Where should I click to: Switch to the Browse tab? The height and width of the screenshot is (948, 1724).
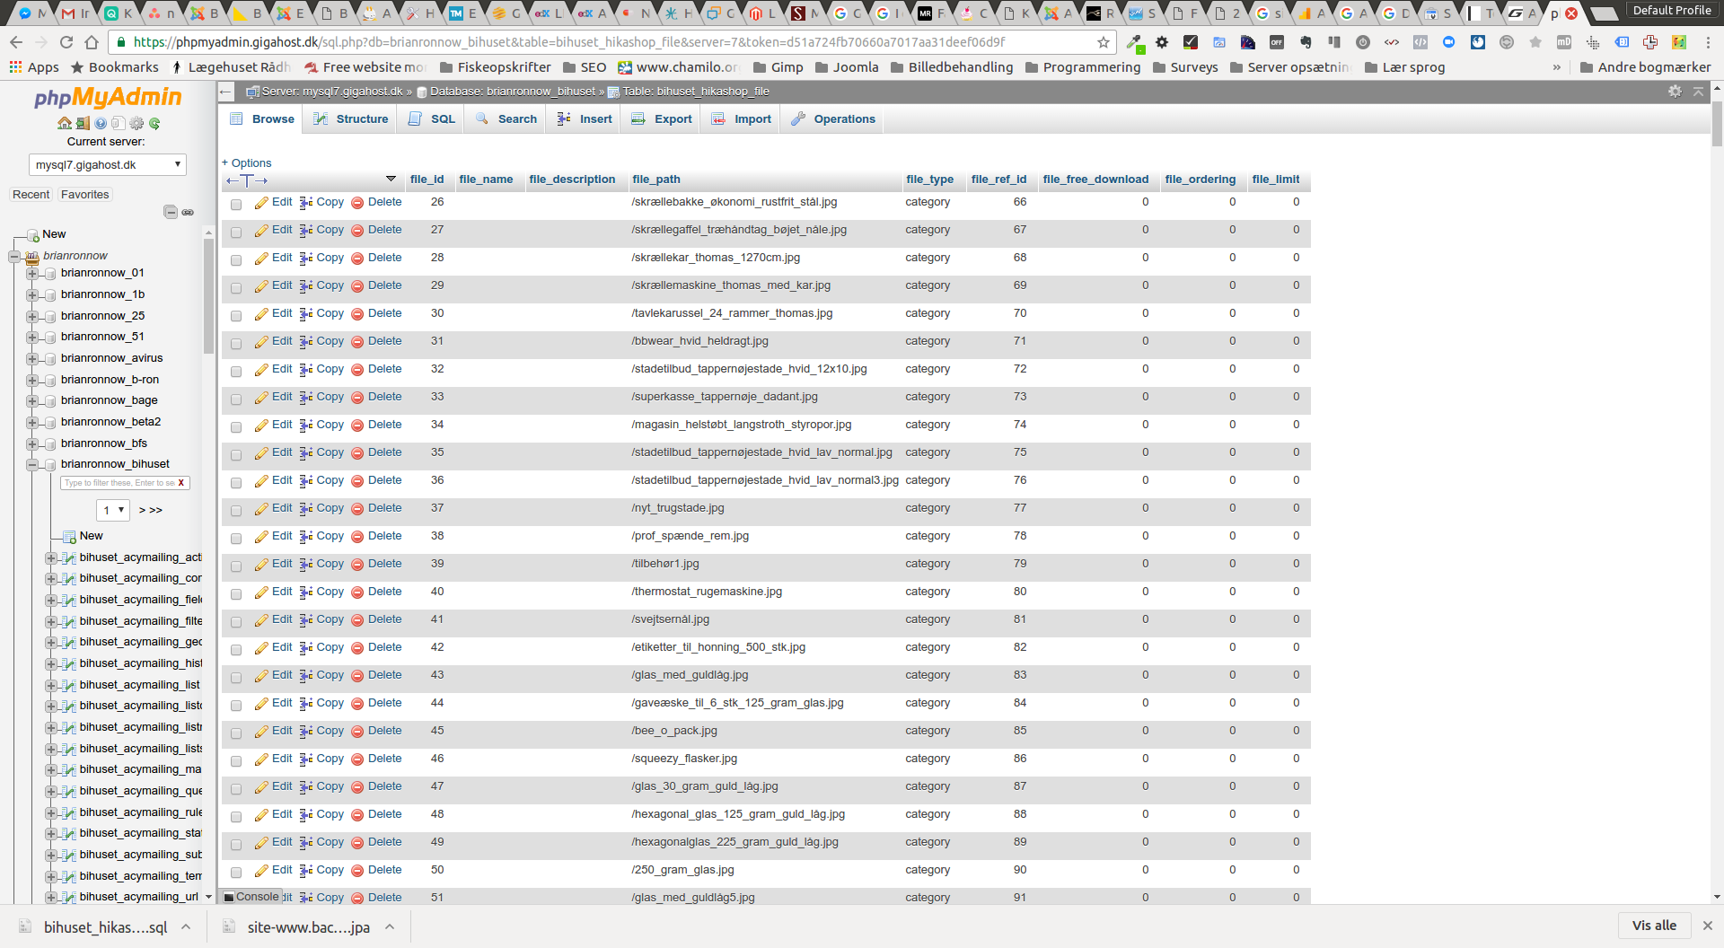[262, 119]
